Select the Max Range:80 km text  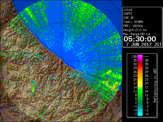tap(137, 34)
